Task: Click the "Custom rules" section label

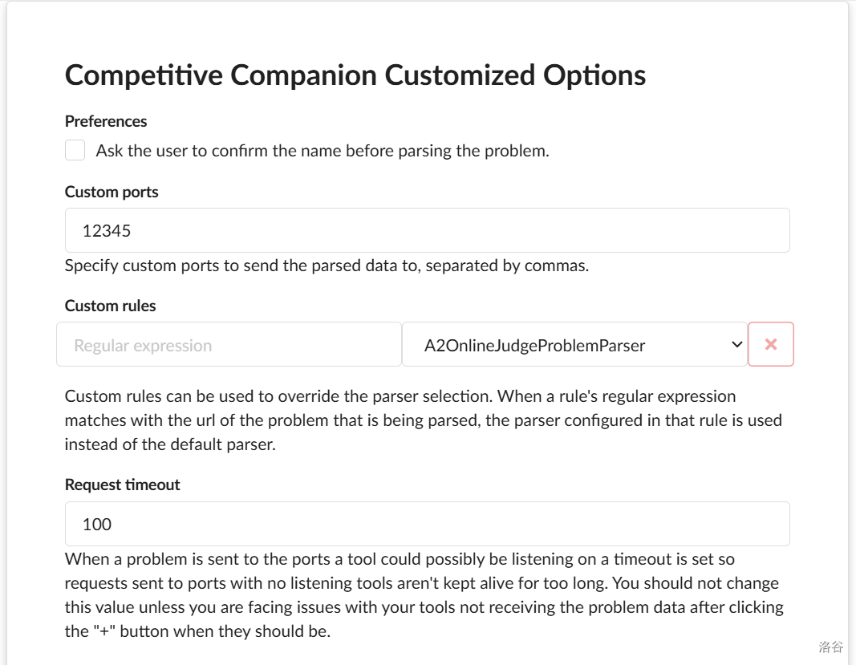Action: click(110, 306)
